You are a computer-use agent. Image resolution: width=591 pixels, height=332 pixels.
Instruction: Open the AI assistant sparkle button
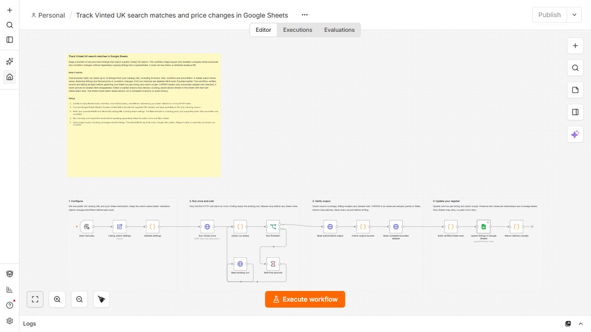coord(575,134)
